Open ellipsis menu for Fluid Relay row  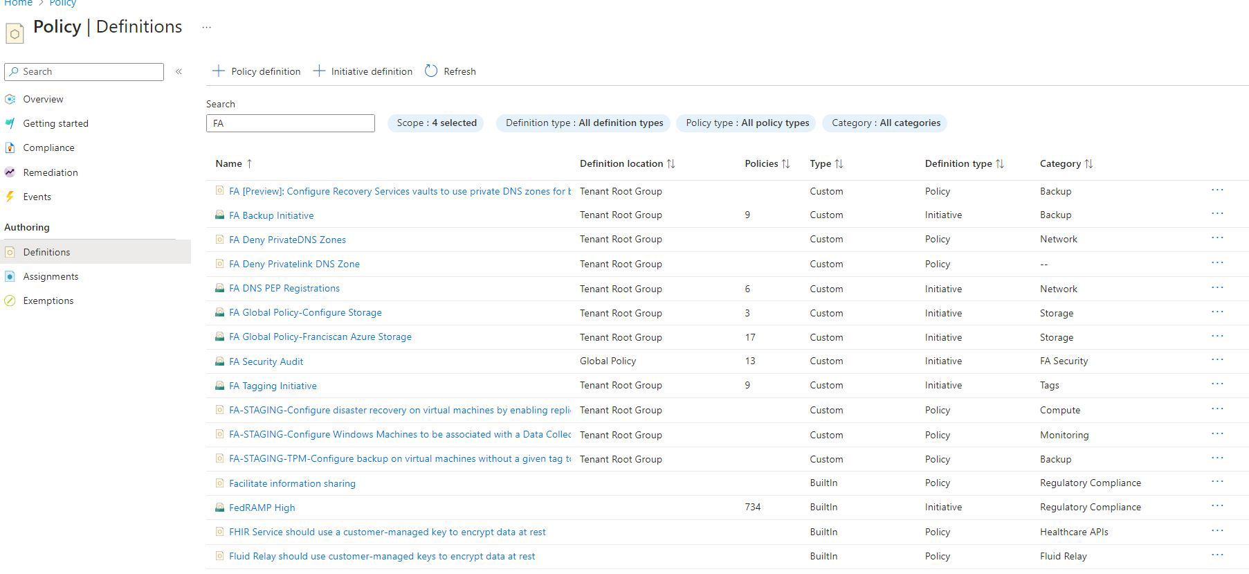[1217, 555]
